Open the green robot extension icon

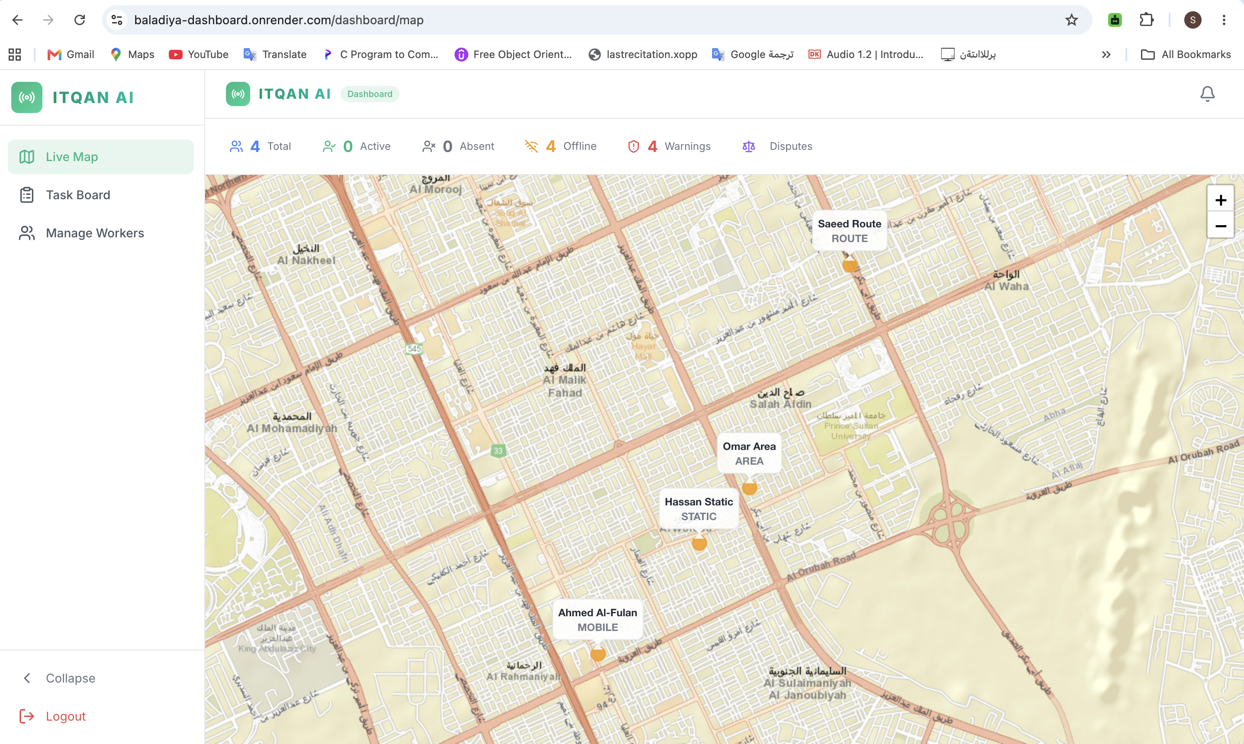[1115, 20]
